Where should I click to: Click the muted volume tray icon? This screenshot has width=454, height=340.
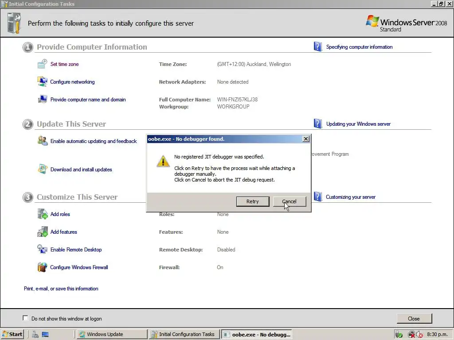coord(419,335)
